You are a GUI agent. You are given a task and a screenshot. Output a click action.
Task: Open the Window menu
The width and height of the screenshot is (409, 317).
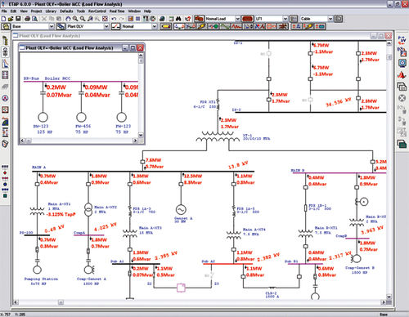pyautogui.click(x=134, y=11)
